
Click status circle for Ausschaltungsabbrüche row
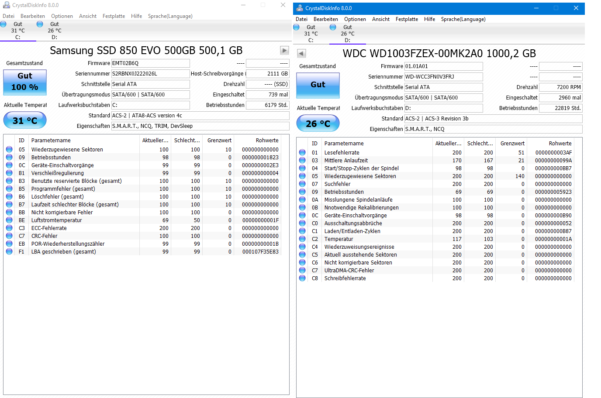302,223
